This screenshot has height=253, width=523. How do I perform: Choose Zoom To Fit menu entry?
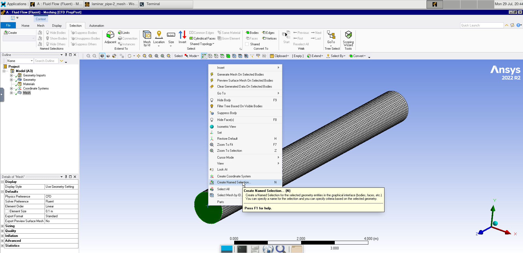245,145
